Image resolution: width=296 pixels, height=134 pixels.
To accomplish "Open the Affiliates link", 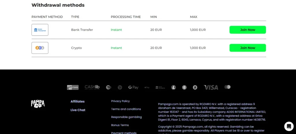I will [x=77, y=101].
